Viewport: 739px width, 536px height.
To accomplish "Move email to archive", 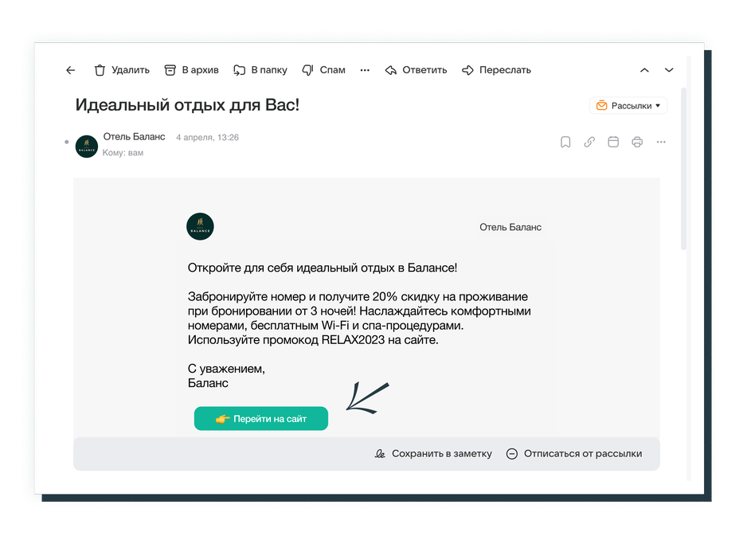I will tap(191, 70).
